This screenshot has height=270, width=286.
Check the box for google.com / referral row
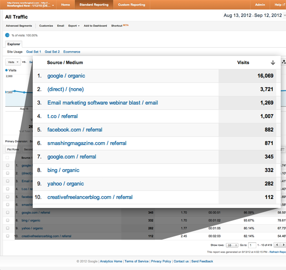click(8, 212)
